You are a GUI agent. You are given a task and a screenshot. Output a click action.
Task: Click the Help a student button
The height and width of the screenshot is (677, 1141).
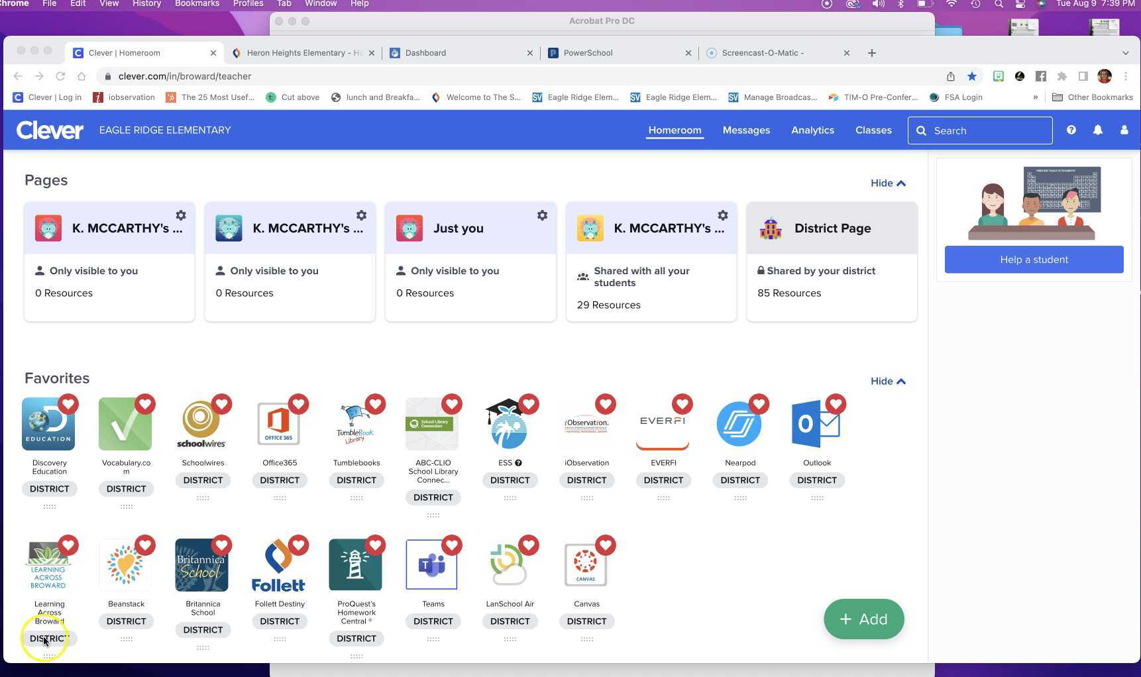point(1034,260)
